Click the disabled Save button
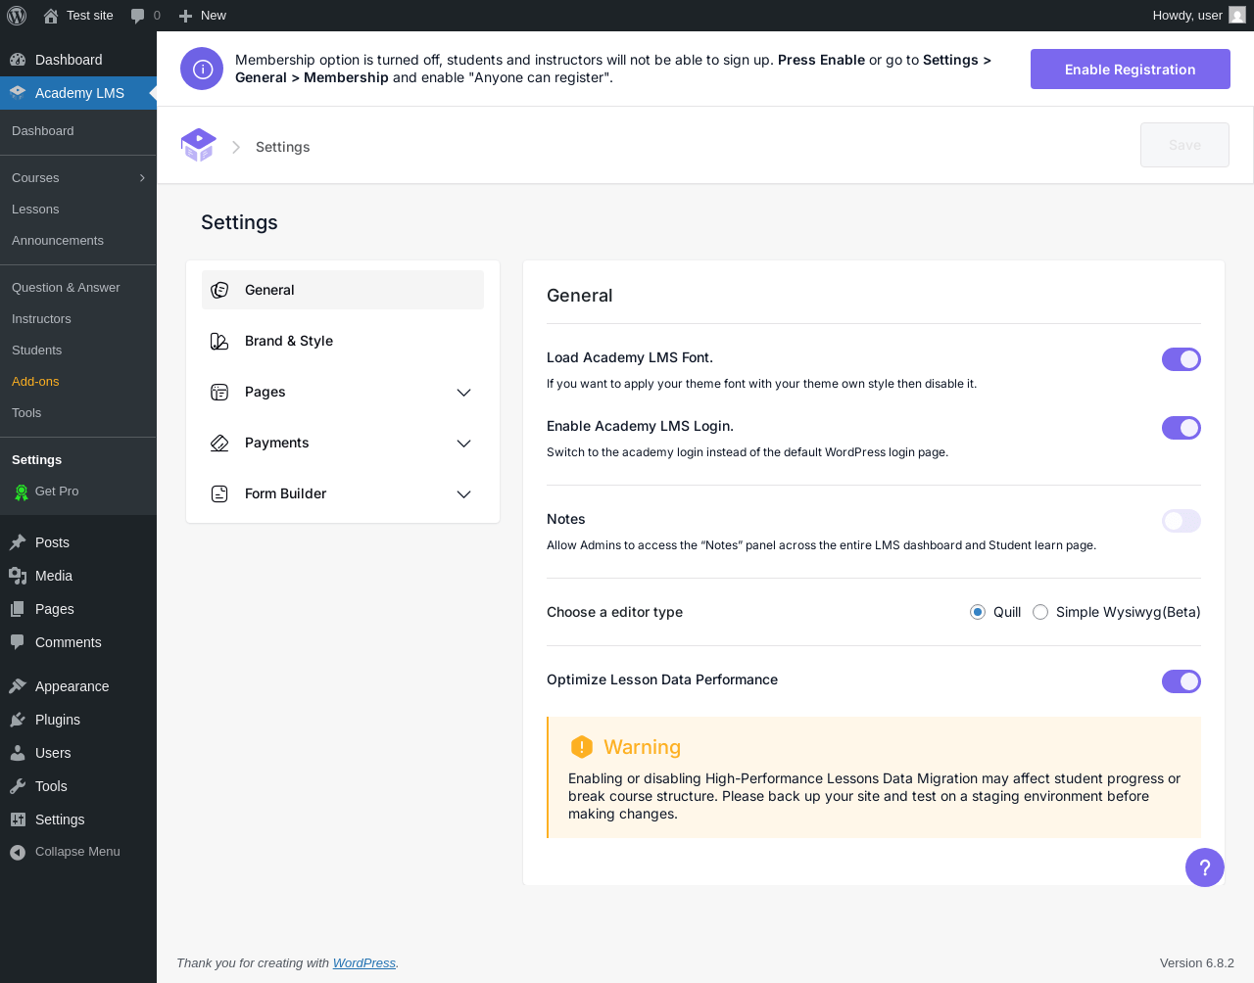Viewport: 1254px width, 983px height. [1184, 145]
